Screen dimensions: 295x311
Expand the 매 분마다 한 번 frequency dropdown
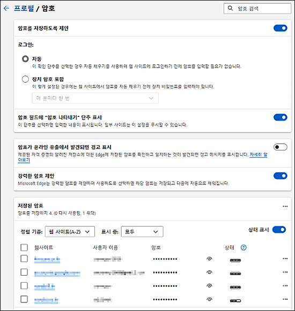[x=95, y=98]
